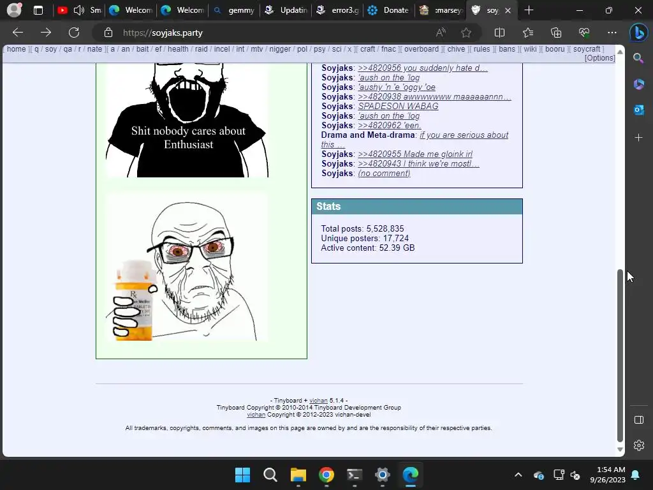The height and width of the screenshot is (490, 653).
Task: Show hidden tray icons chevron
Action: pos(518,475)
